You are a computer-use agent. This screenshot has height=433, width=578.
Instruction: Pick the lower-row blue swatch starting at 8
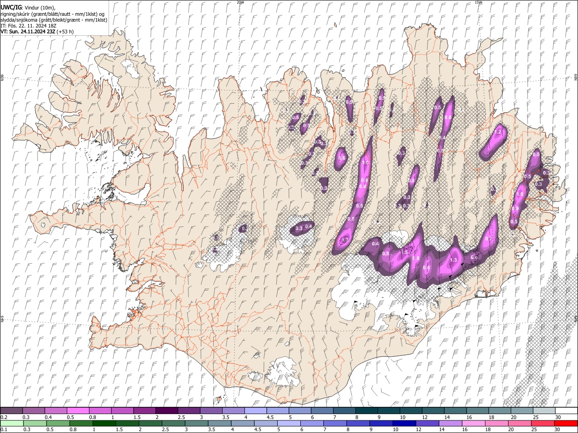point(358,423)
